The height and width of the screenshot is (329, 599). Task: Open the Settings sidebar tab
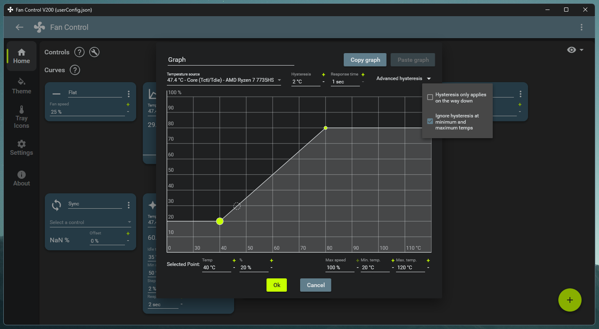22,148
